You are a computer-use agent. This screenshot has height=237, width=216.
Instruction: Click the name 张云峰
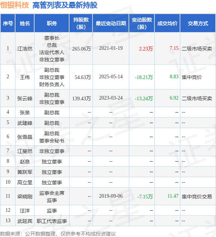coord(25,98)
